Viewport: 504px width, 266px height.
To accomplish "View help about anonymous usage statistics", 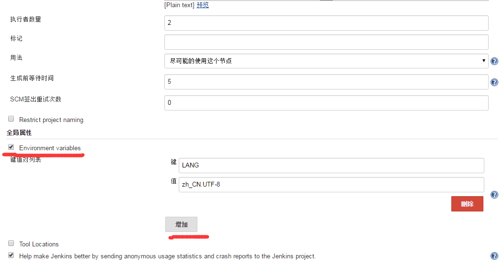I will (x=494, y=256).
